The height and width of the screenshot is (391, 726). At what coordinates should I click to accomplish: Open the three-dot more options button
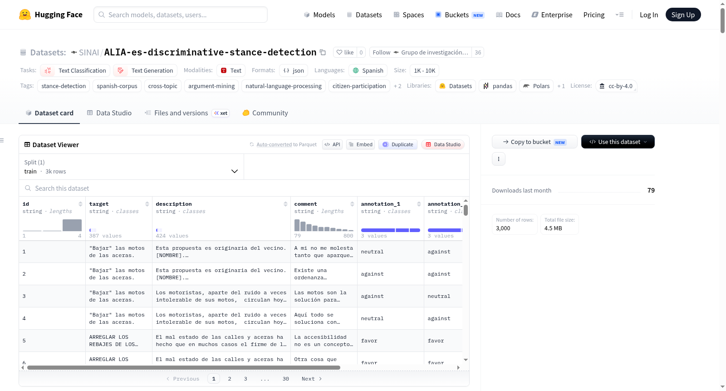coord(499,159)
